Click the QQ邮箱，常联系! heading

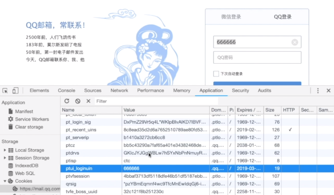pyautogui.click(x=55, y=25)
